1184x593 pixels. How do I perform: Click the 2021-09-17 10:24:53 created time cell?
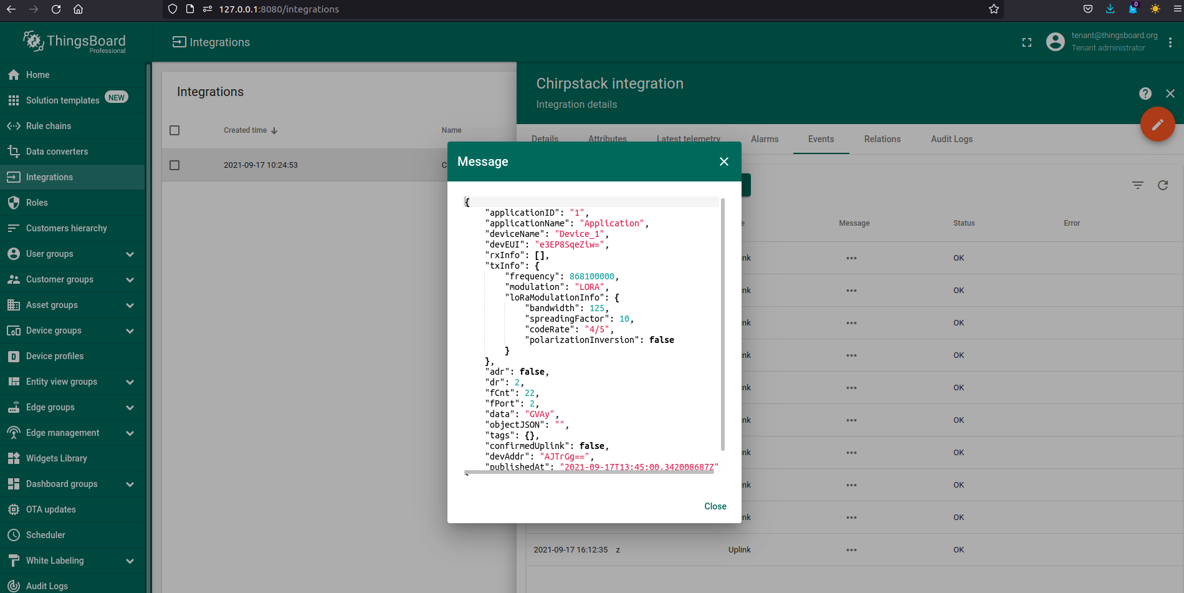pos(260,165)
